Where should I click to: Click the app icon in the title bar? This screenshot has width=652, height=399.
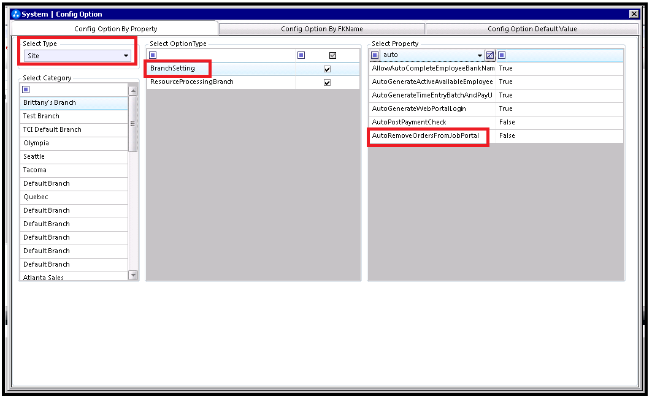click(x=16, y=14)
